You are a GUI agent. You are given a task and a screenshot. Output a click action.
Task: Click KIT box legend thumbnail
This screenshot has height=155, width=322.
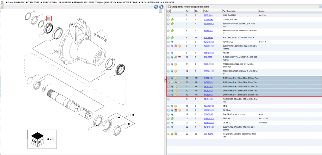[x=42, y=139]
